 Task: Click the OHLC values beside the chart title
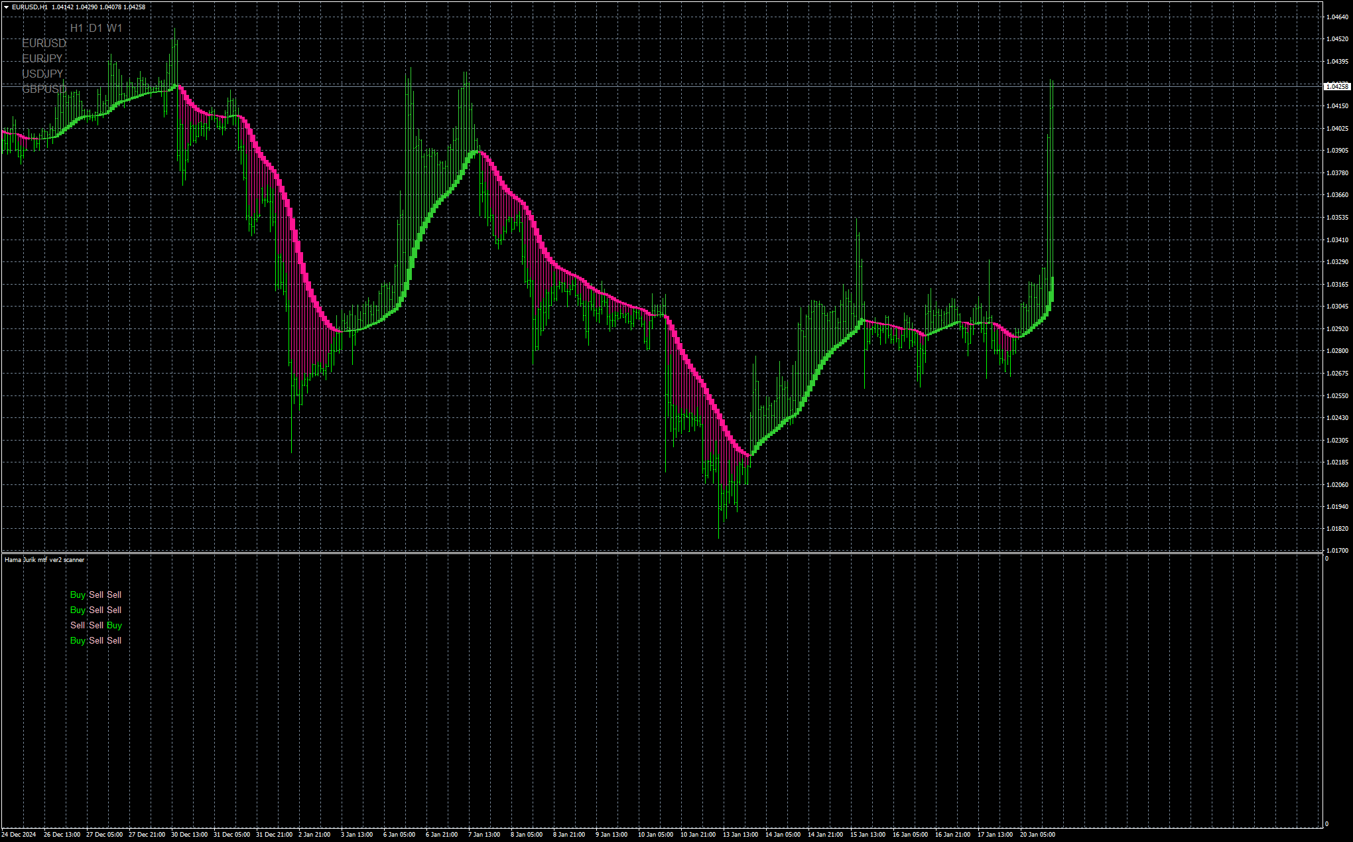(99, 7)
